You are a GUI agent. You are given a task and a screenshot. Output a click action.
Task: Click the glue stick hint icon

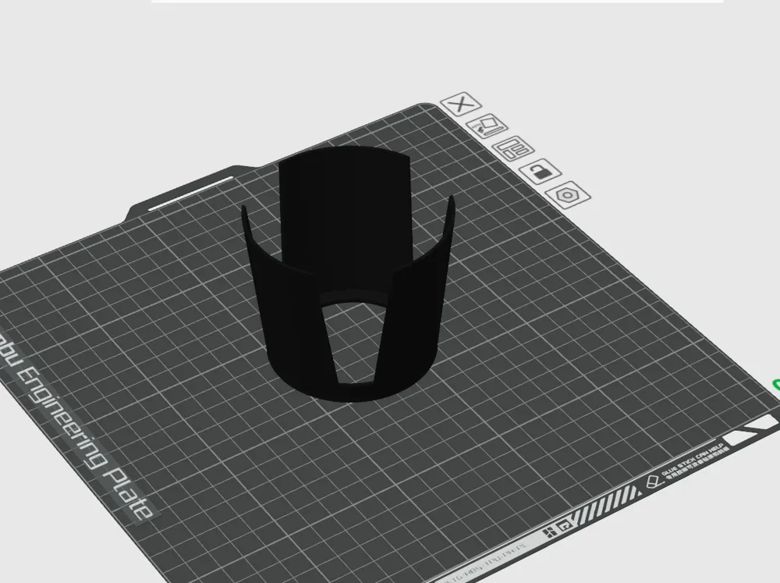(652, 481)
